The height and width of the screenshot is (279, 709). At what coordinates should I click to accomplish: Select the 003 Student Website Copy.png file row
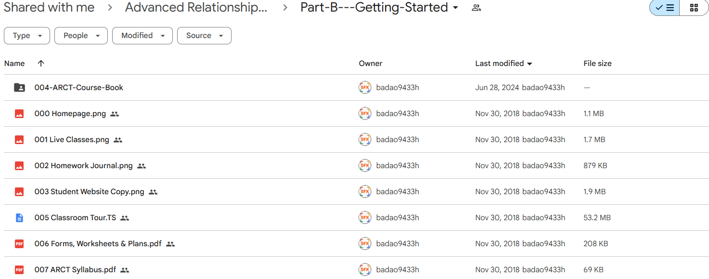(356, 192)
